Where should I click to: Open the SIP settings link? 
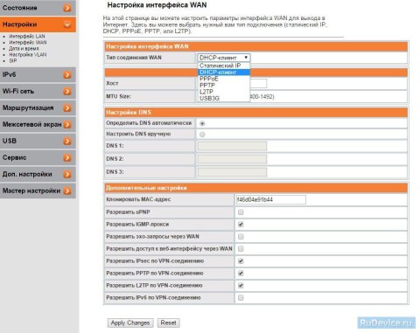(13, 61)
